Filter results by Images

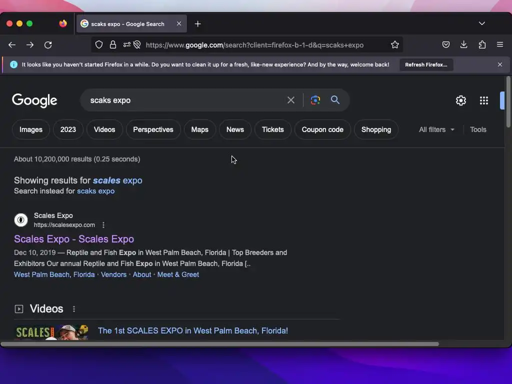pos(31,129)
